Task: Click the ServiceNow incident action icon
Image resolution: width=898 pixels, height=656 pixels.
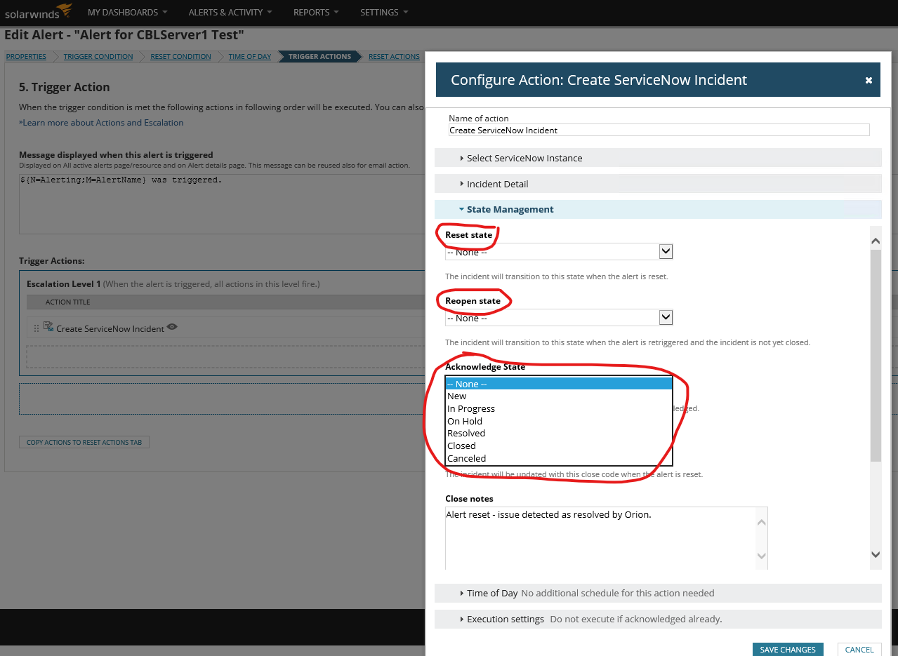Action: (48, 326)
